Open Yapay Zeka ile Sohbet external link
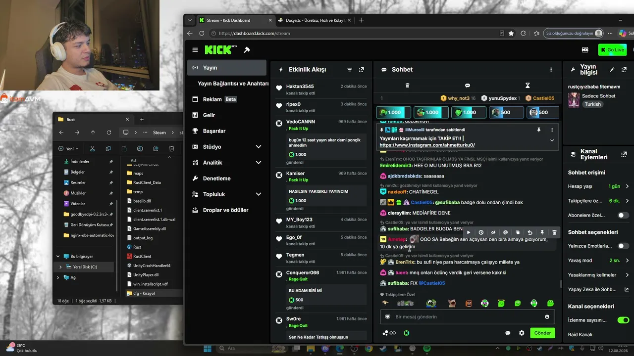 [627, 290]
